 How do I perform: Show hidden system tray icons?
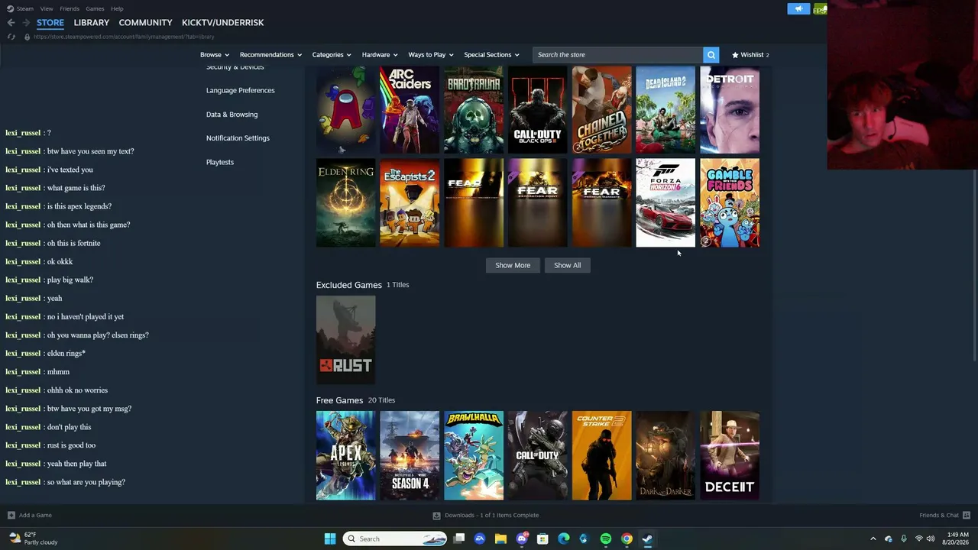point(873,539)
